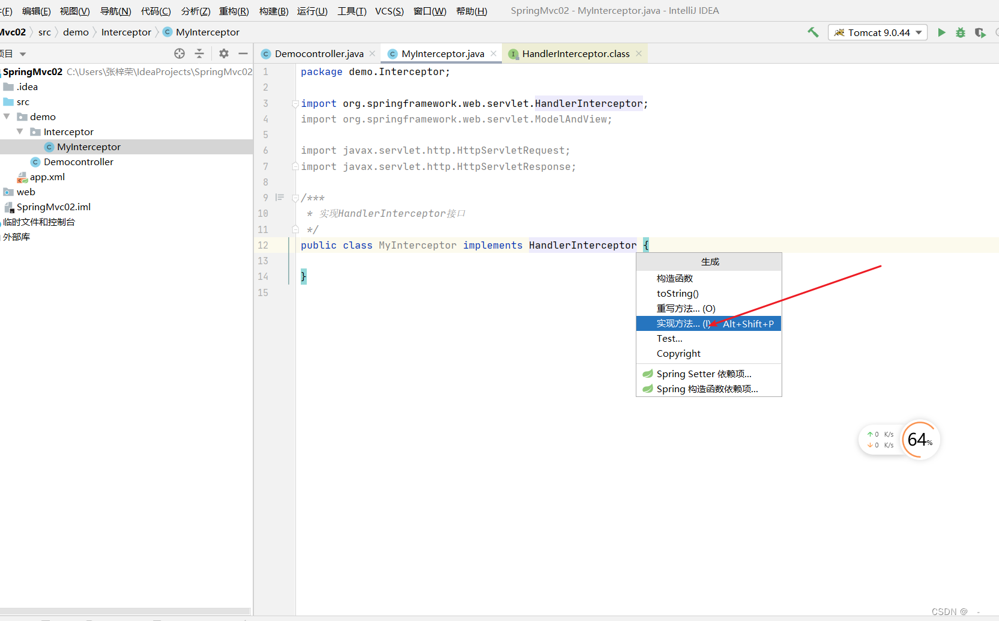Screen dimensions: 999x621
Task: Select the Democontroller class in the project tree
Action: (79, 162)
